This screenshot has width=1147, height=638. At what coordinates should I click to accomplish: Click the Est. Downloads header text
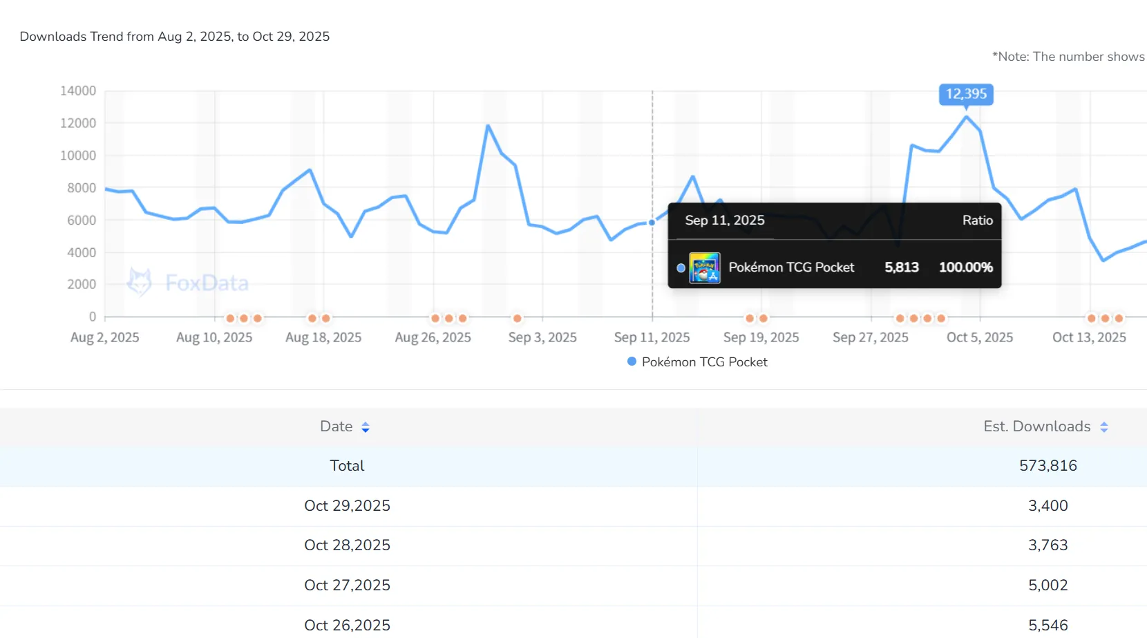click(x=1036, y=426)
